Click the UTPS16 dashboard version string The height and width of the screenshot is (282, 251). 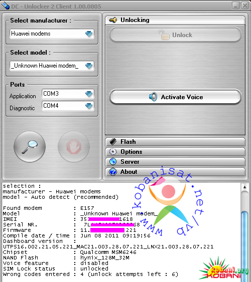[108, 246]
